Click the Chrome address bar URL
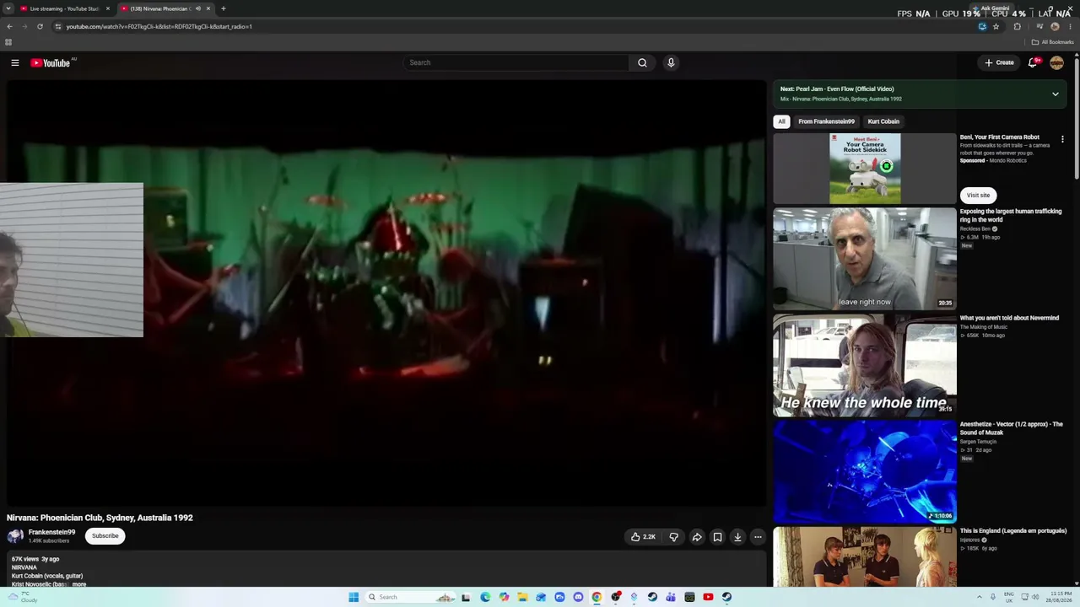 tap(159, 26)
